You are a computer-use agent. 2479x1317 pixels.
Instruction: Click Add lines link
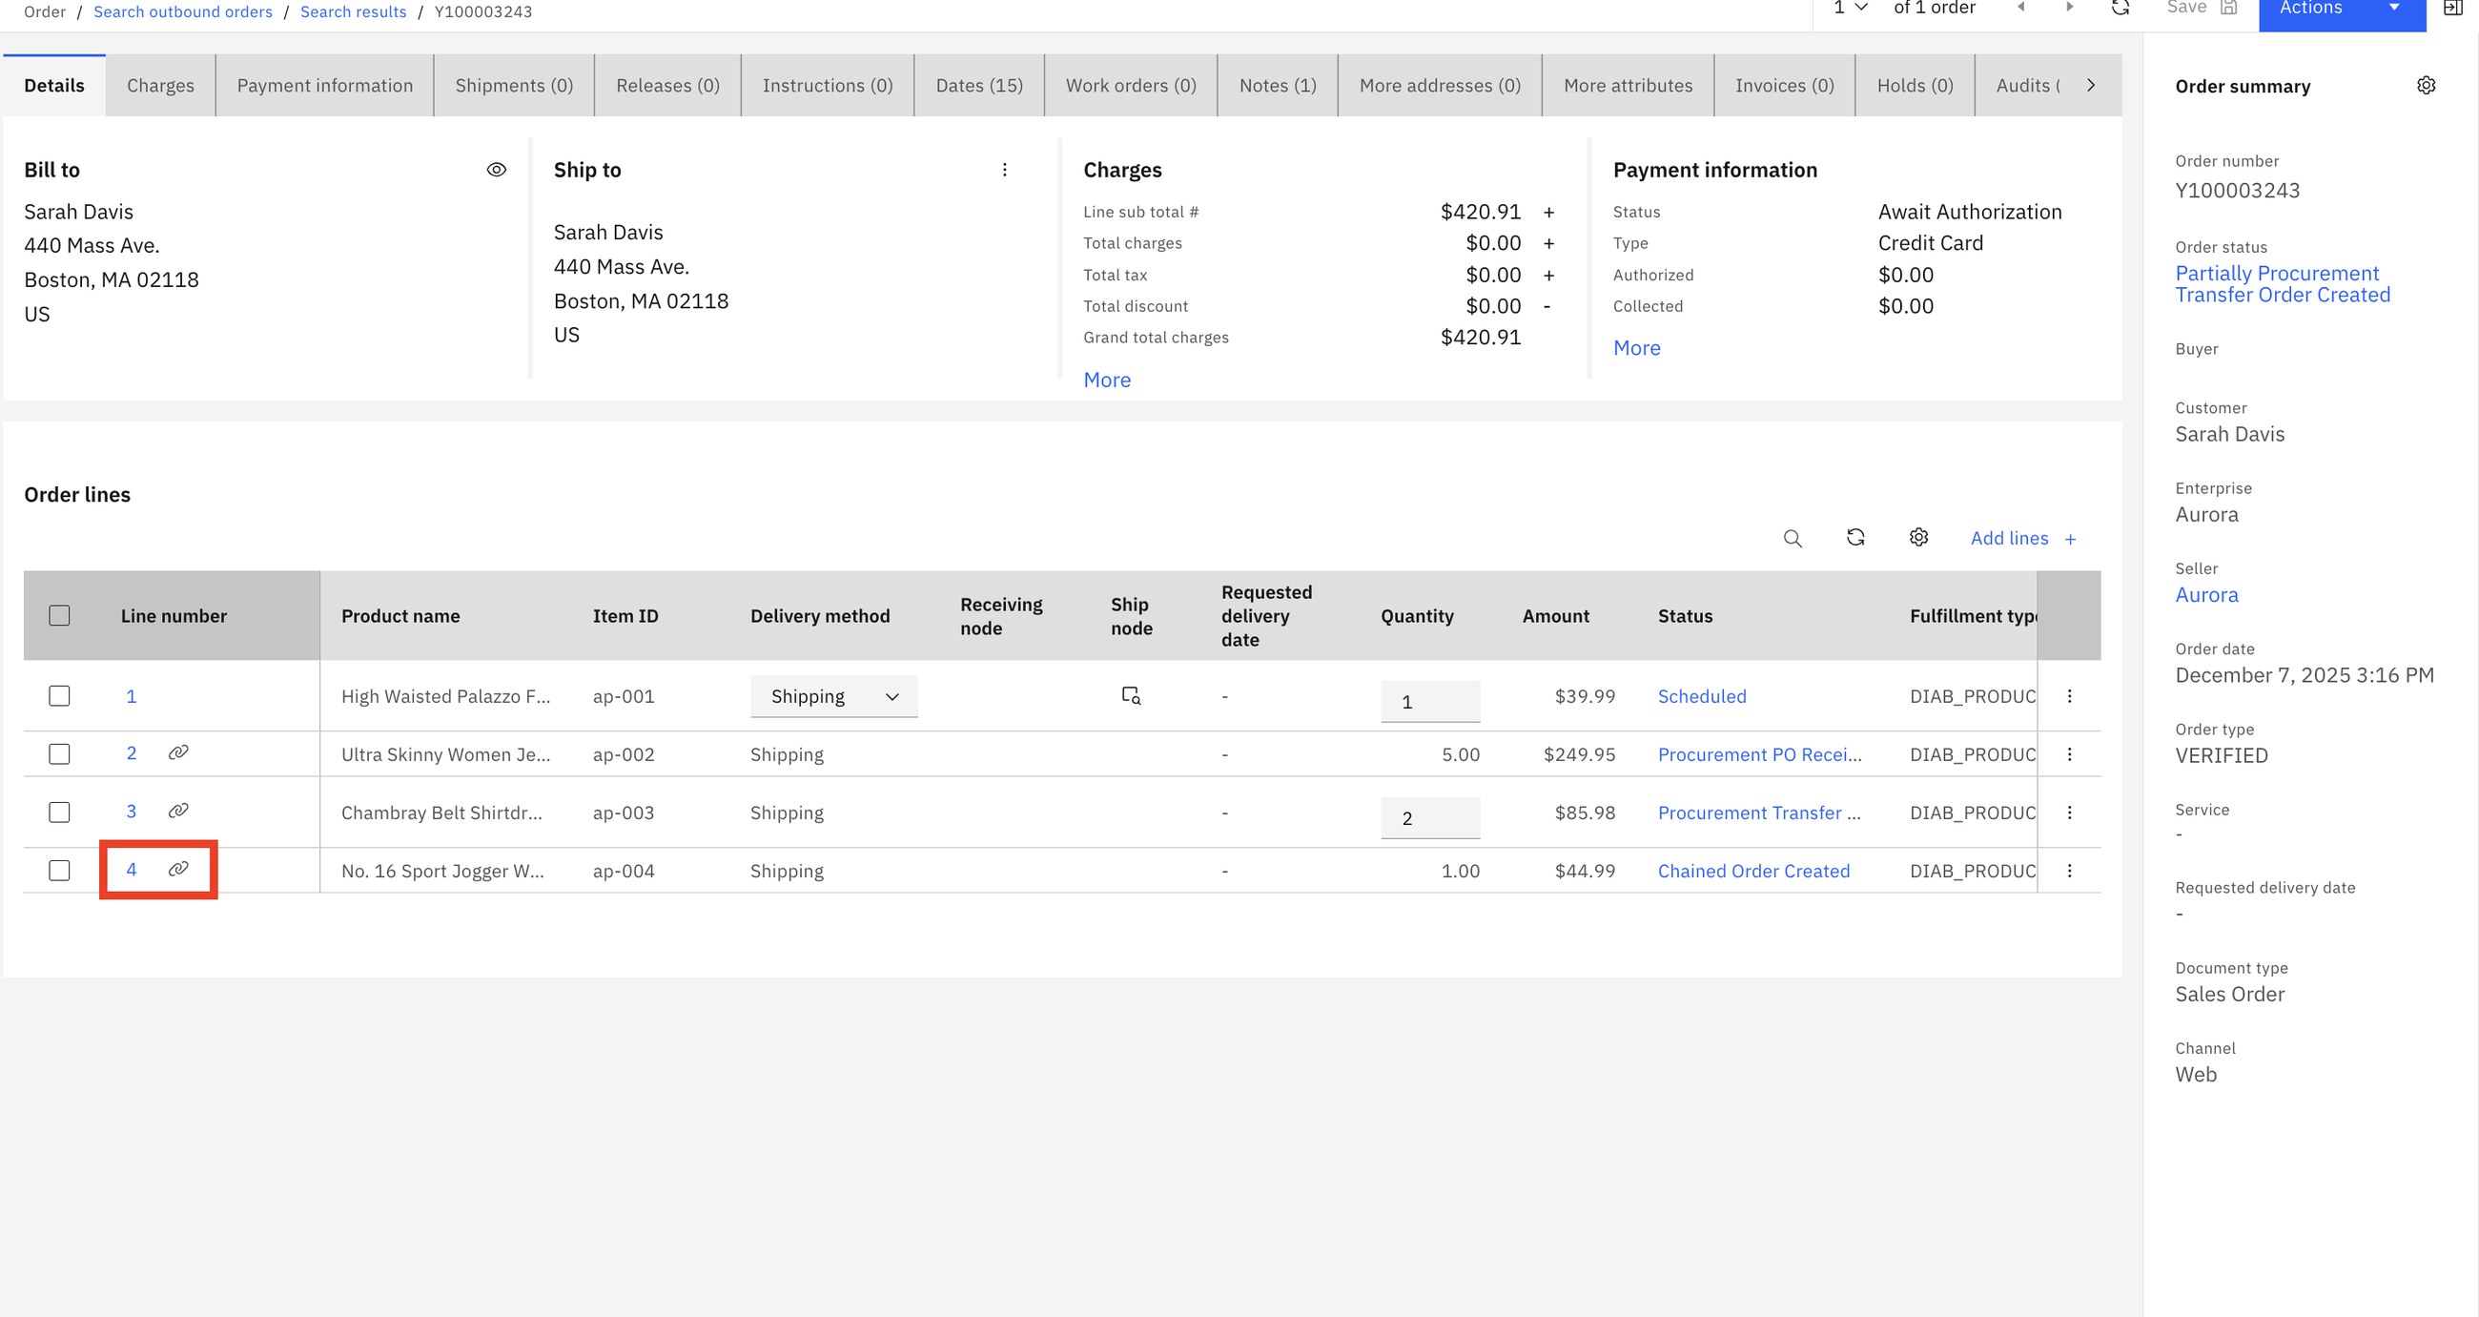coord(2023,538)
